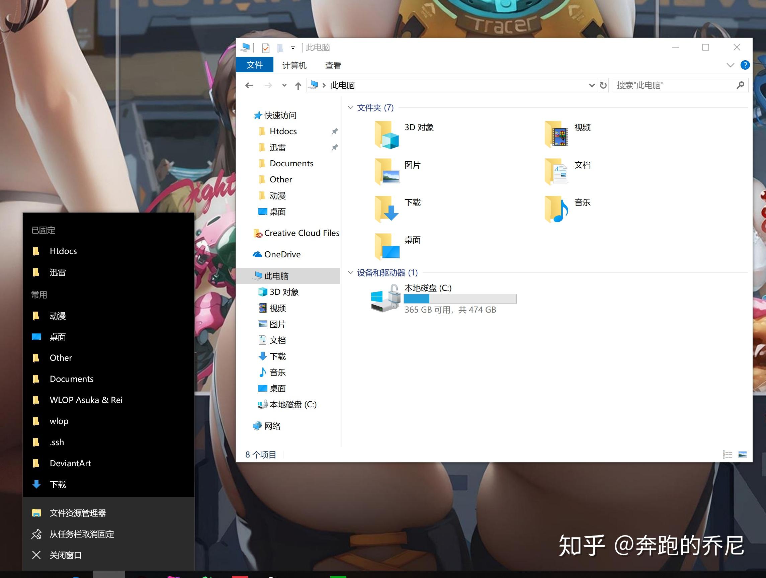This screenshot has width=766, height=578.
Task: Open the 查看 ribbon tab
Action: [x=333, y=66]
